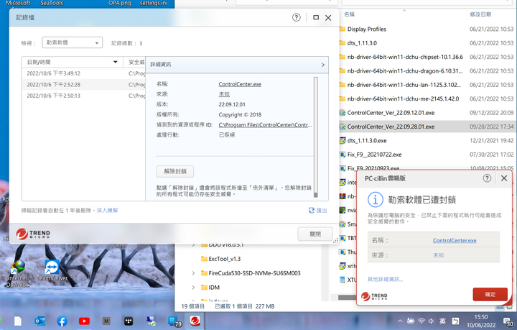Click 未知 source link in PC-cillin popup
517x330 pixels.
[438, 255]
